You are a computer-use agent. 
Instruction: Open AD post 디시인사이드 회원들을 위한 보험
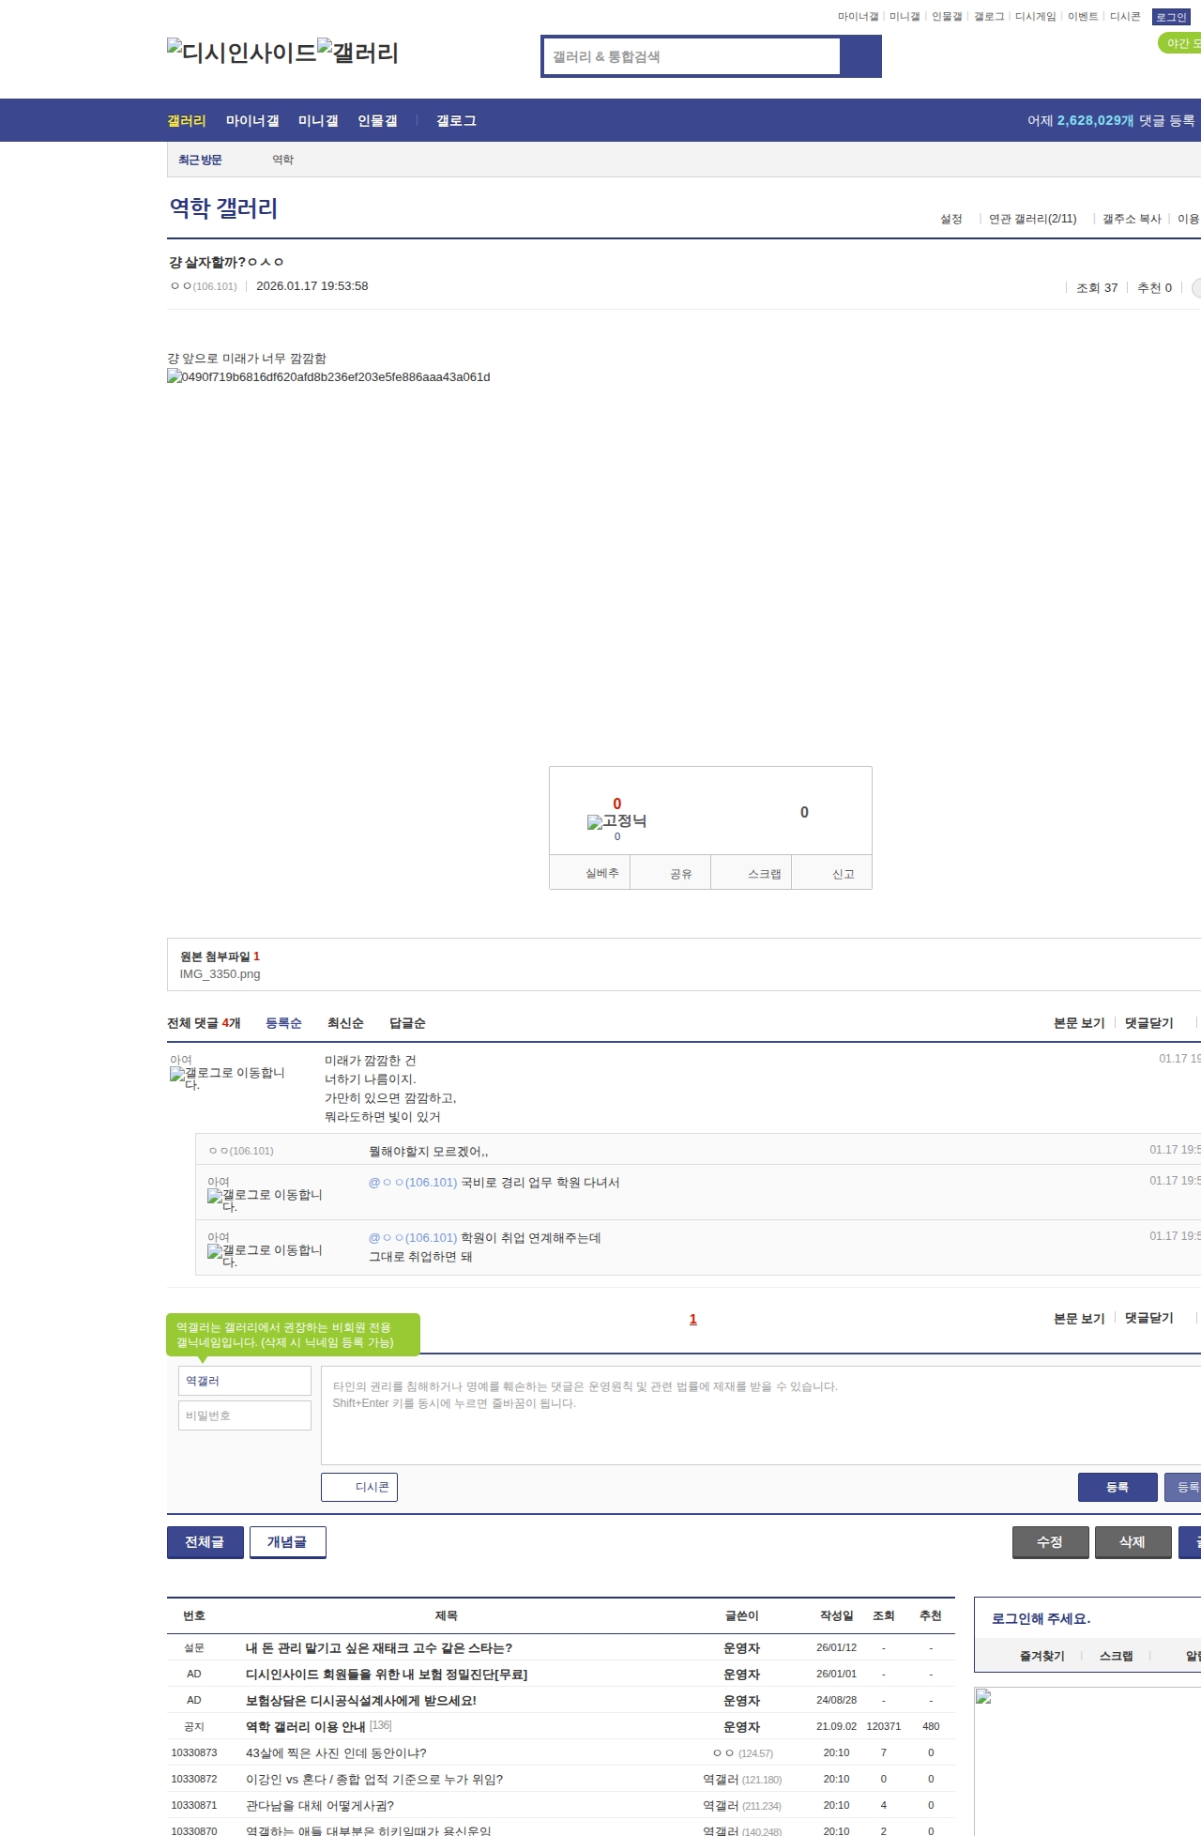(x=387, y=1674)
